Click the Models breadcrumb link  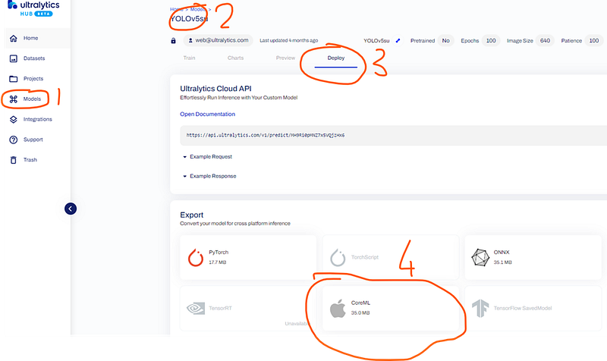pos(198,9)
